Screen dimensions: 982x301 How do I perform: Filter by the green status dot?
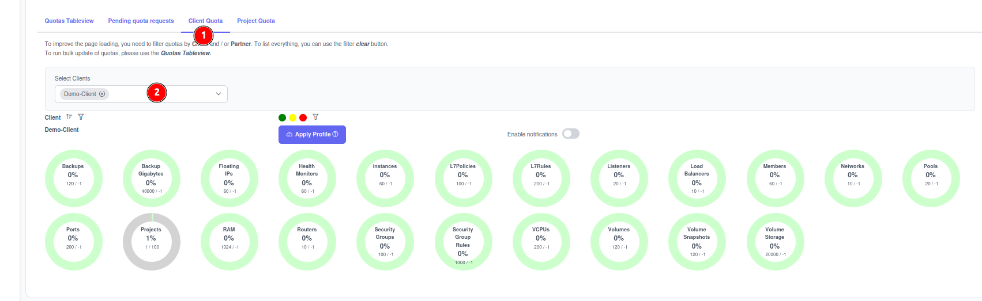[282, 117]
